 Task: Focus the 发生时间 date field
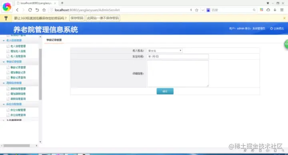(x=178, y=56)
